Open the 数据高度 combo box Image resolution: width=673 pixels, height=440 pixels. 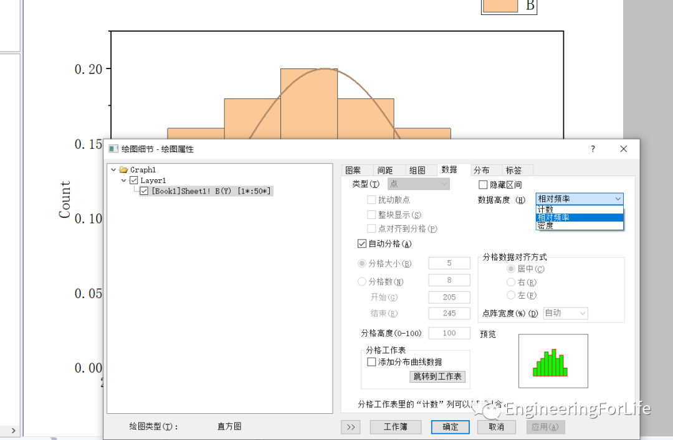580,199
